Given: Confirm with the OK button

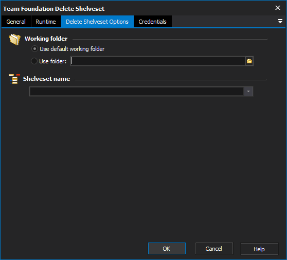Looking at the screenshot, I should point(167,249).
